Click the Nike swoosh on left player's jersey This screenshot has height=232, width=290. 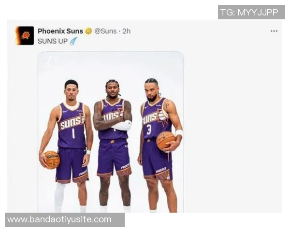click(65, 111)
